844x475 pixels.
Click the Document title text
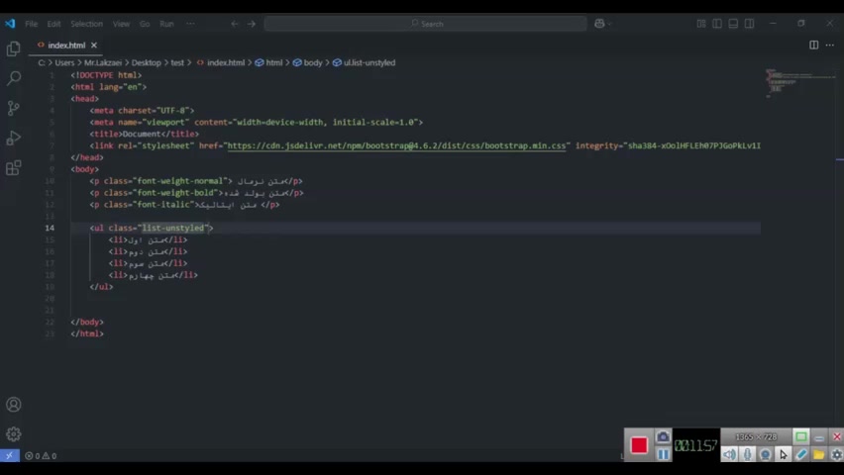142,134
